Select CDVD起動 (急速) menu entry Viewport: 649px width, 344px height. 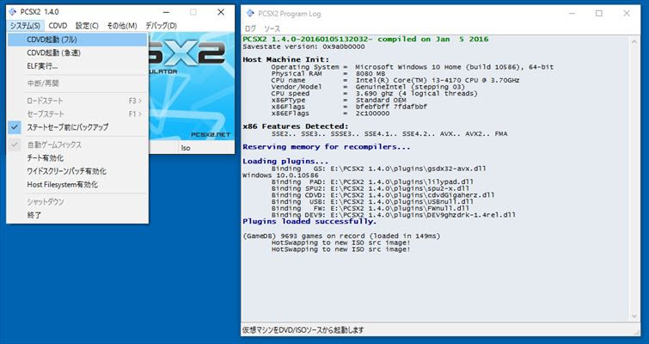click(77, 53)
